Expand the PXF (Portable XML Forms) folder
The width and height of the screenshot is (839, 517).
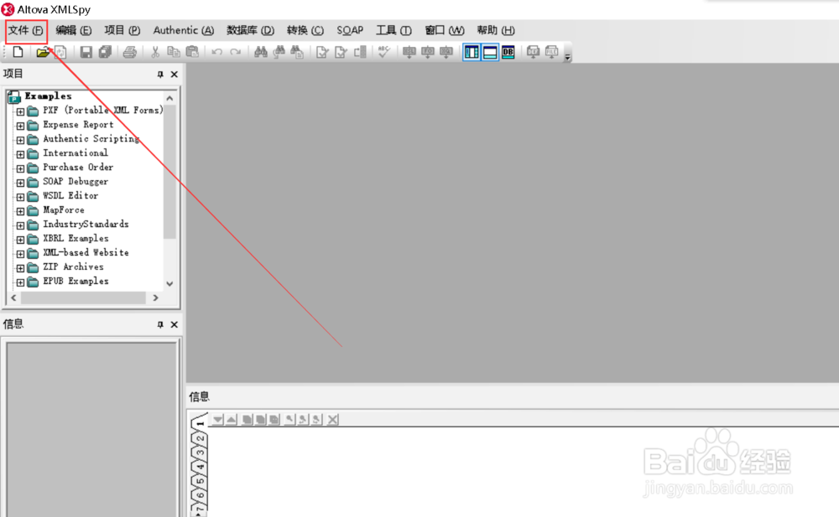[x=20, y=111]
